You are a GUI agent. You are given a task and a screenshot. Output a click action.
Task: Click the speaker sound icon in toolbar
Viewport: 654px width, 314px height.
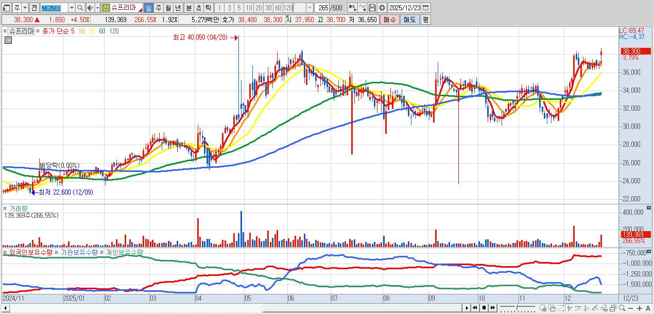(x=90, y=8)
